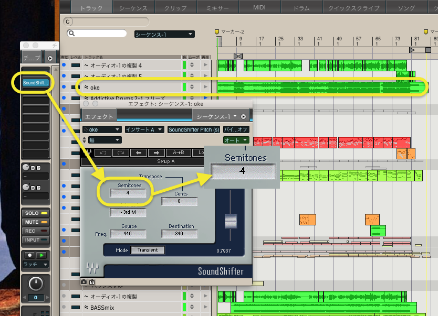Click the interval field showing -3rd M
Viewport: 438px width, 316px height.
[128, 212]
